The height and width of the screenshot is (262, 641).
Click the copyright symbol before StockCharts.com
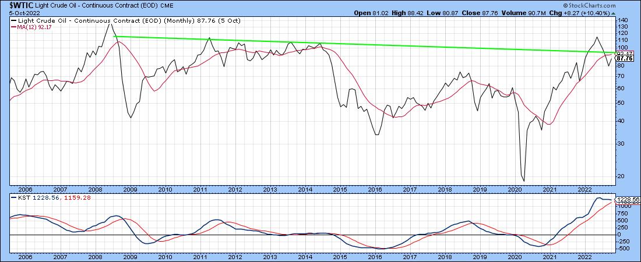coord(583,5)
